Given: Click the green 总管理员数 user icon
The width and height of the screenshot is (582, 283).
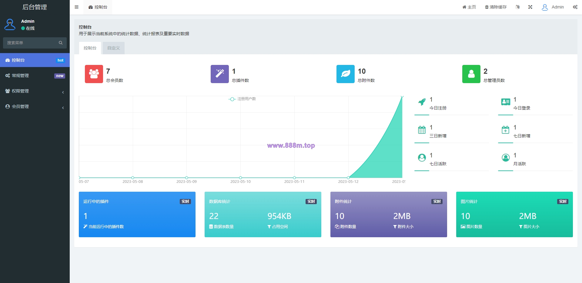Looking at the screenshot, I should pyautogui.click(x=471, y=74).
